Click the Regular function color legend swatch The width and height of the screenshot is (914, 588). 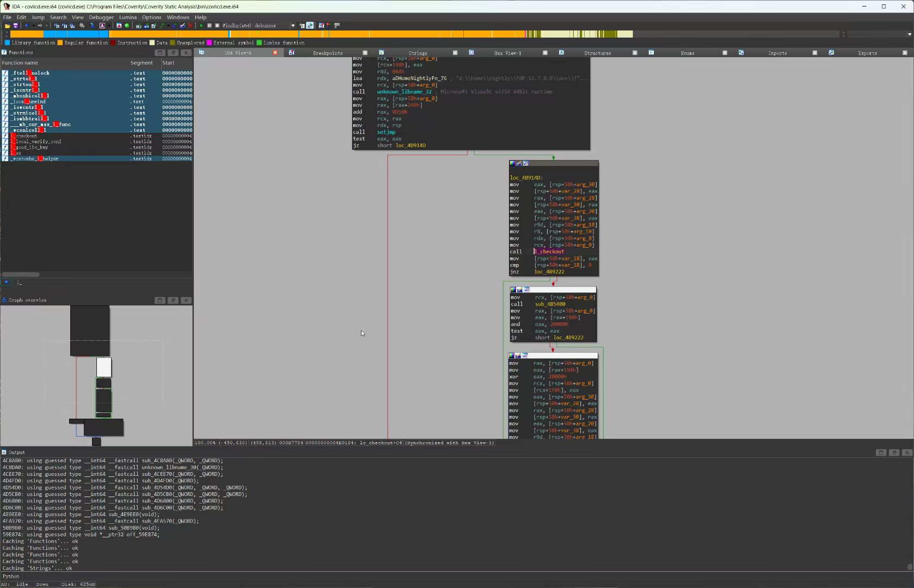coord(60,42)
